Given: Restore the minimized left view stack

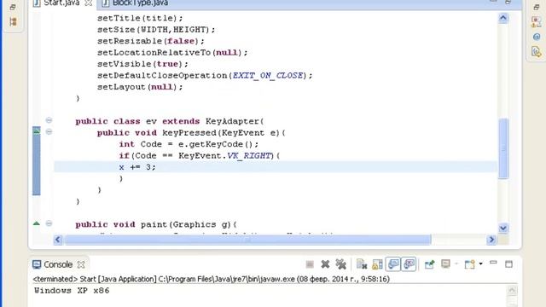Looking at the screenshot, I should tap(13, 7).
